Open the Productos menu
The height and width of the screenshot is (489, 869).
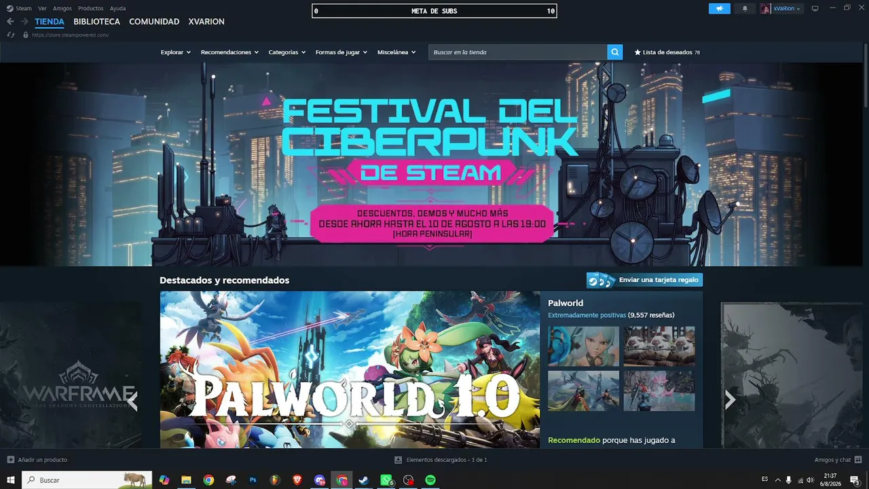coord(91,9)
